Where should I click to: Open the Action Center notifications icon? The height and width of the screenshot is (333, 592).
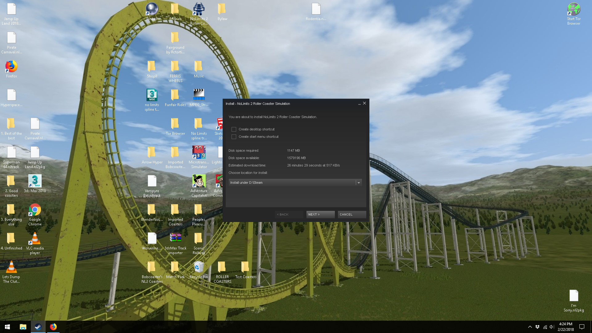tap(582, 327)
